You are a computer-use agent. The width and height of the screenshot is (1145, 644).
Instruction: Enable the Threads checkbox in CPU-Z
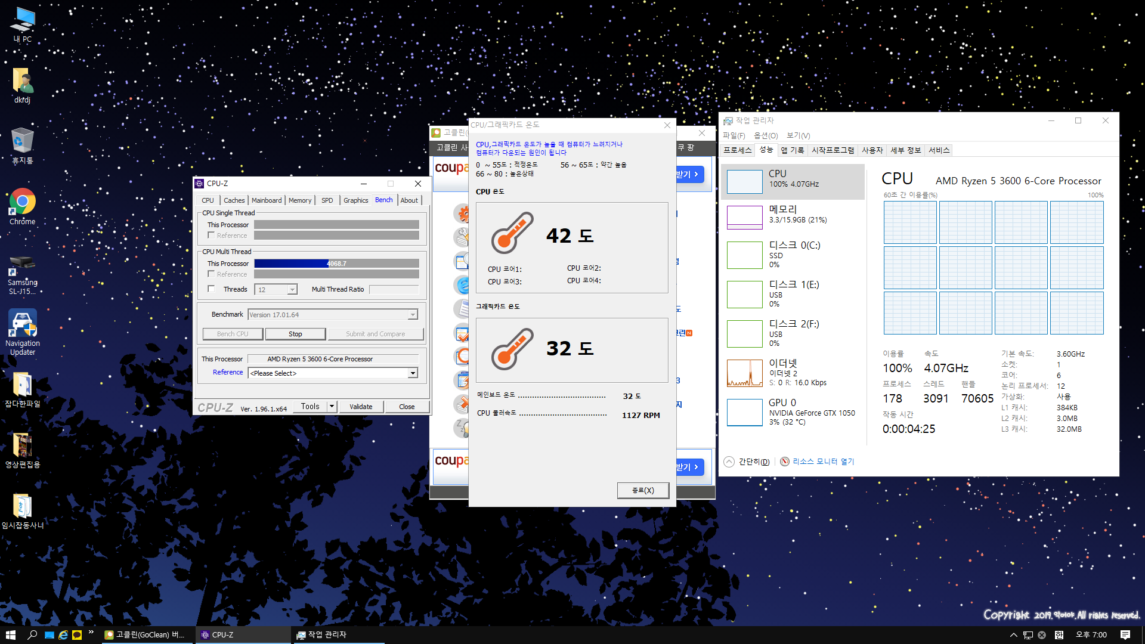[211, 289]
